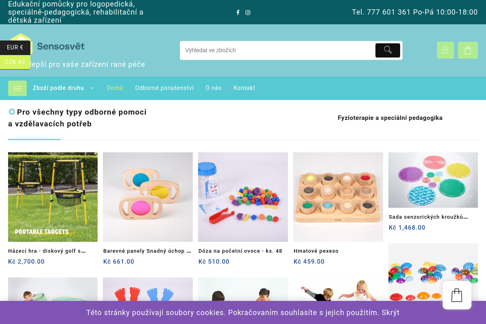Viewport: 486px width, 324px height.
Task: Switch currency to EUR €
Action: [15, 47]
